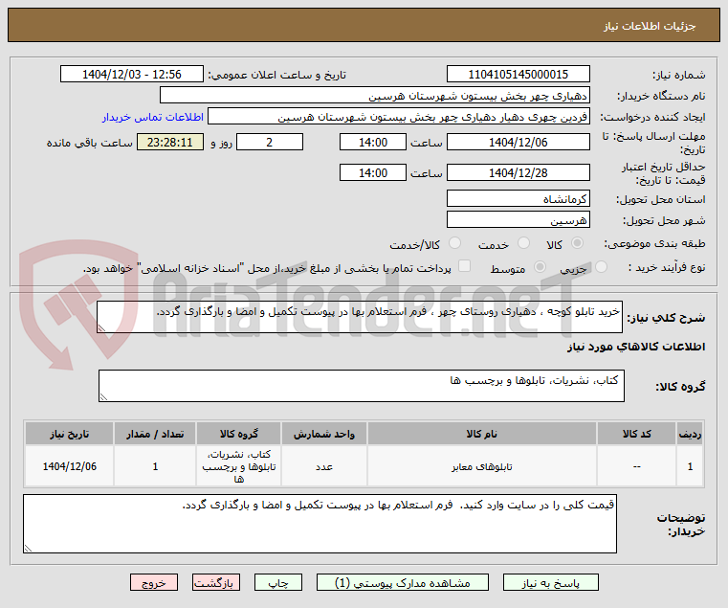The width and height of the screenshot is (728, 608).
Task: Select the خدمت radio button
Action: coord(523,243)
